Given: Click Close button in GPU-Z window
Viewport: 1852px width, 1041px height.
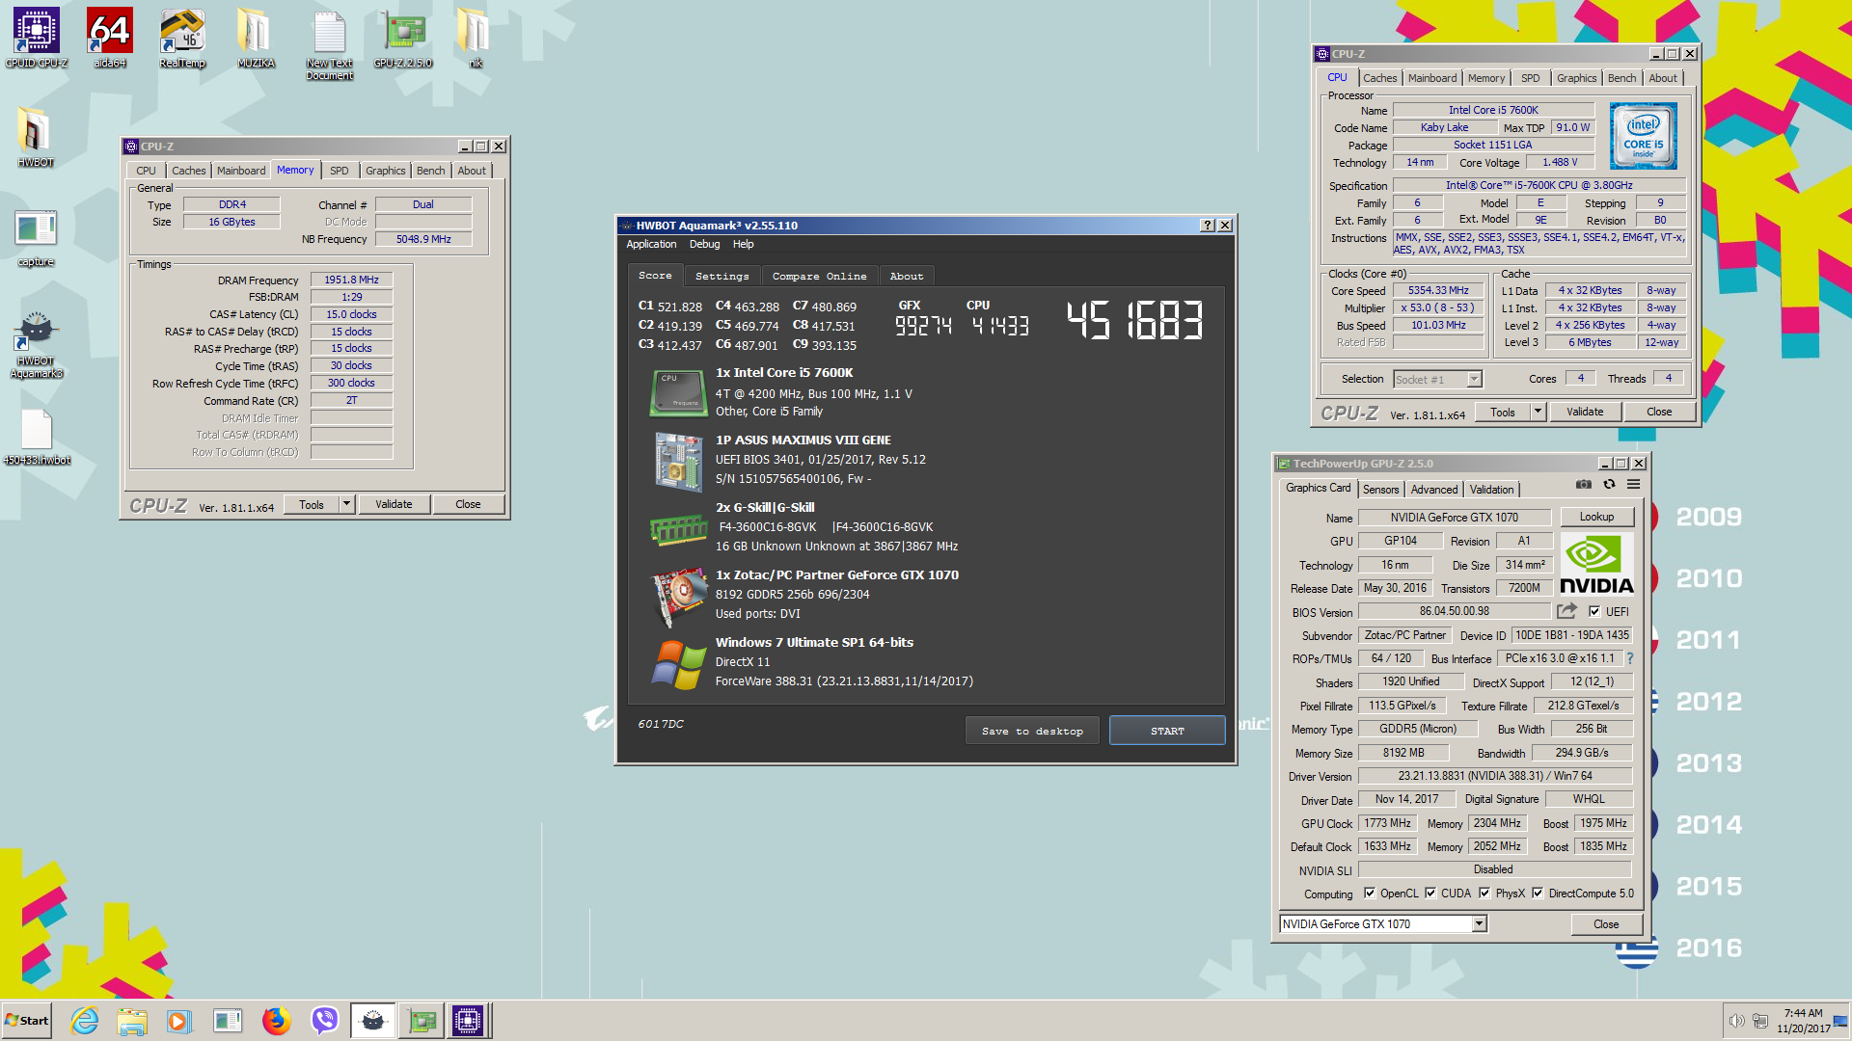Looking at the screenshot, I should [x=1606, y=924].
